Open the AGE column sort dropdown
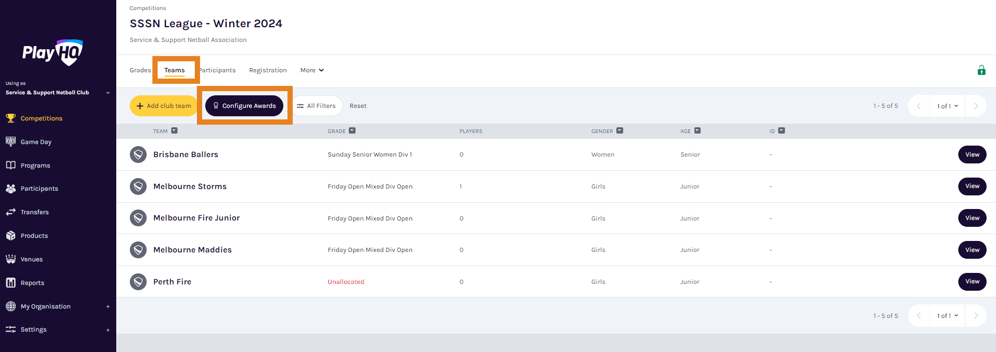The image size is (996, 352). (698, 131)
